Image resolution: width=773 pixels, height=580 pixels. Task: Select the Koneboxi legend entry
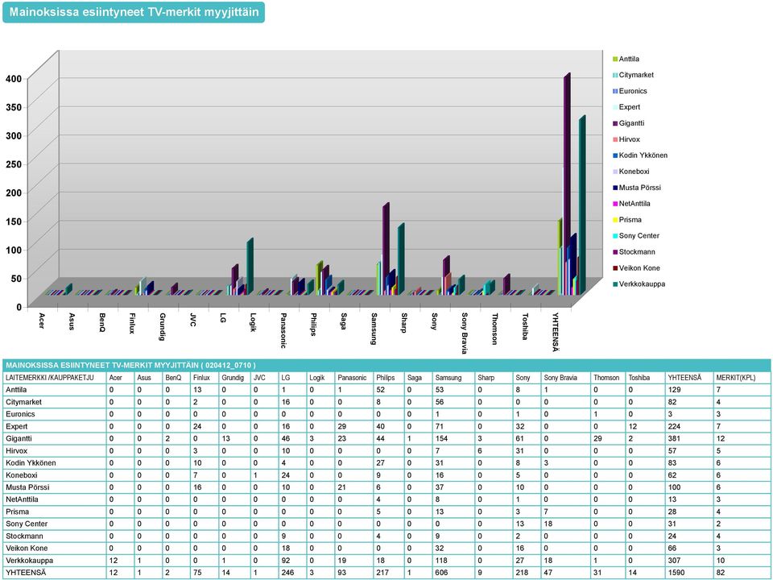click(x=631, y=172)
